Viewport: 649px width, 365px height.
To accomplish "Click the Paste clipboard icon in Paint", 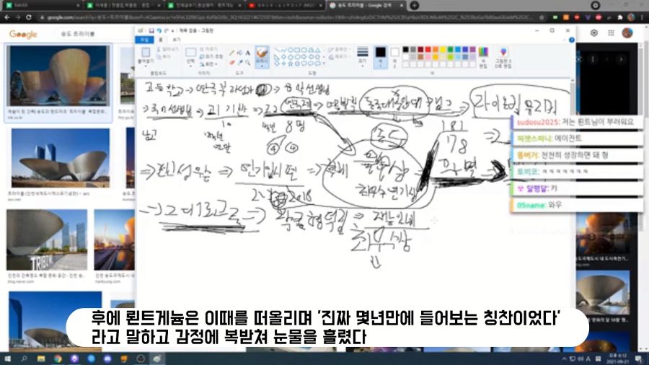I will click(146, 52).
